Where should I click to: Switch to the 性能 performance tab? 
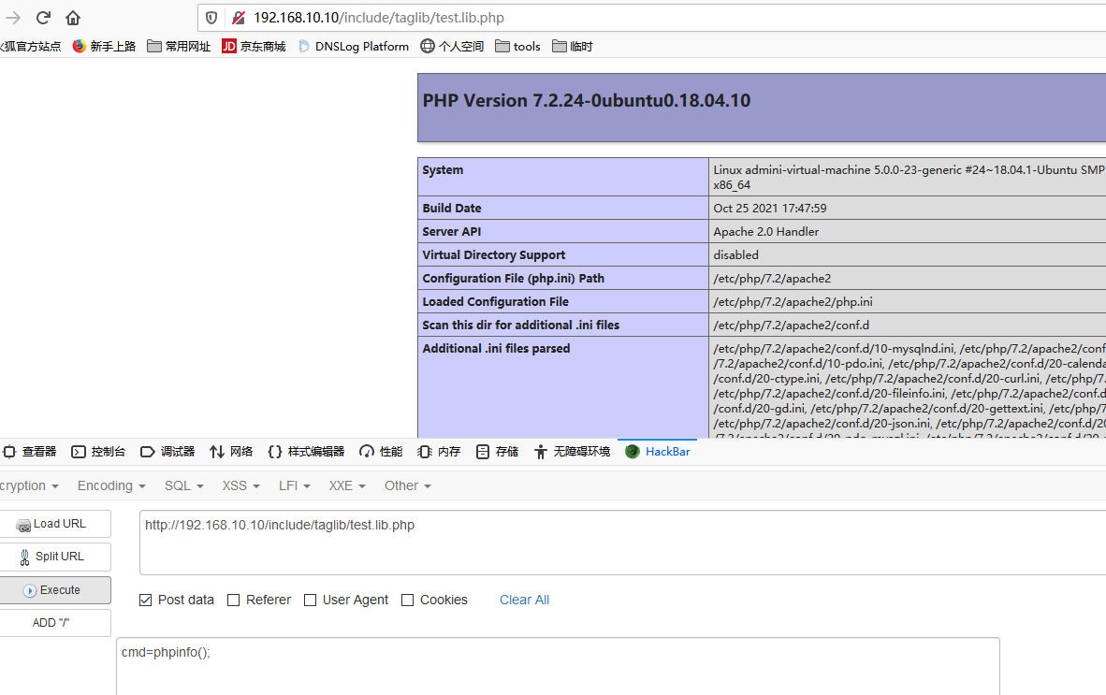click(x=381, y=452)
